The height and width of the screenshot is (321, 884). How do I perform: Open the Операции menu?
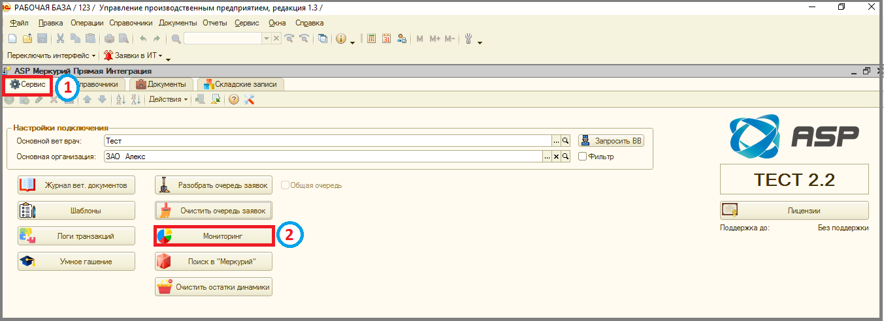[87, 23]
